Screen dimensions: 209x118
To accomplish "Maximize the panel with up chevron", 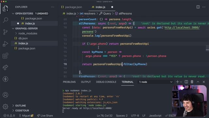I will [198, 82].
